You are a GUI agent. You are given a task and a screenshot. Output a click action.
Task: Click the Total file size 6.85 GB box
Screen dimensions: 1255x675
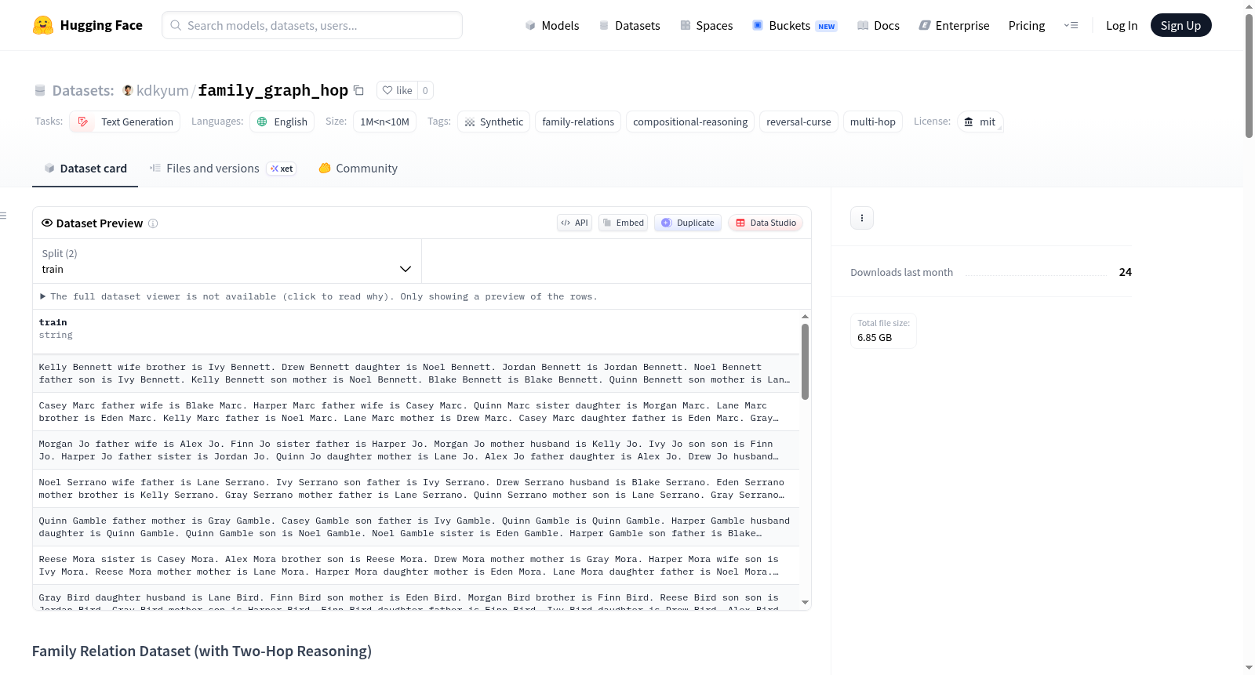pos(883,330)
